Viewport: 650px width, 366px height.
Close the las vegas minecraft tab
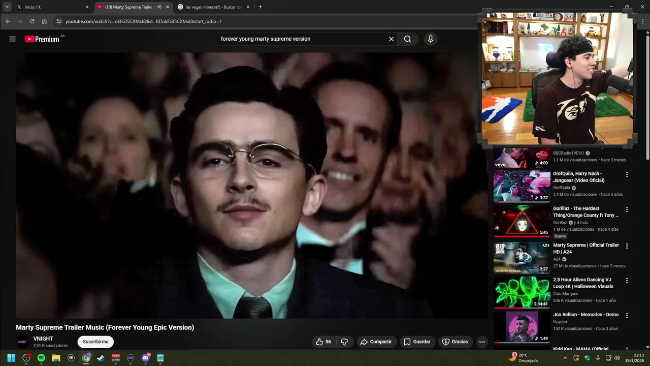(248, 7)
